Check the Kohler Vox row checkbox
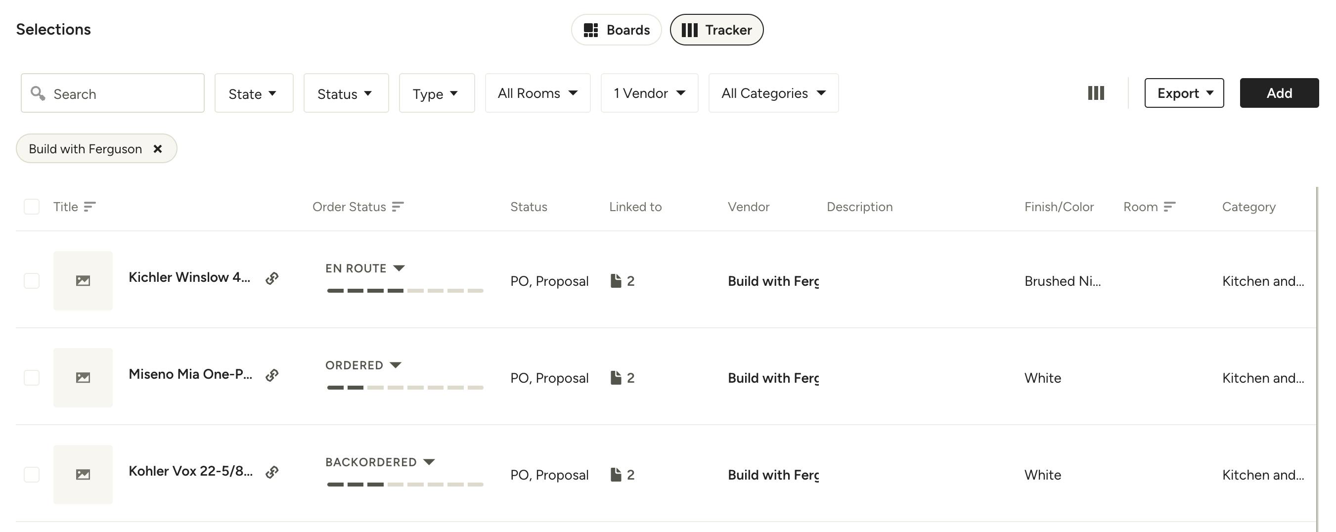Screen dimensions: 1336x532 pos(32,475)
